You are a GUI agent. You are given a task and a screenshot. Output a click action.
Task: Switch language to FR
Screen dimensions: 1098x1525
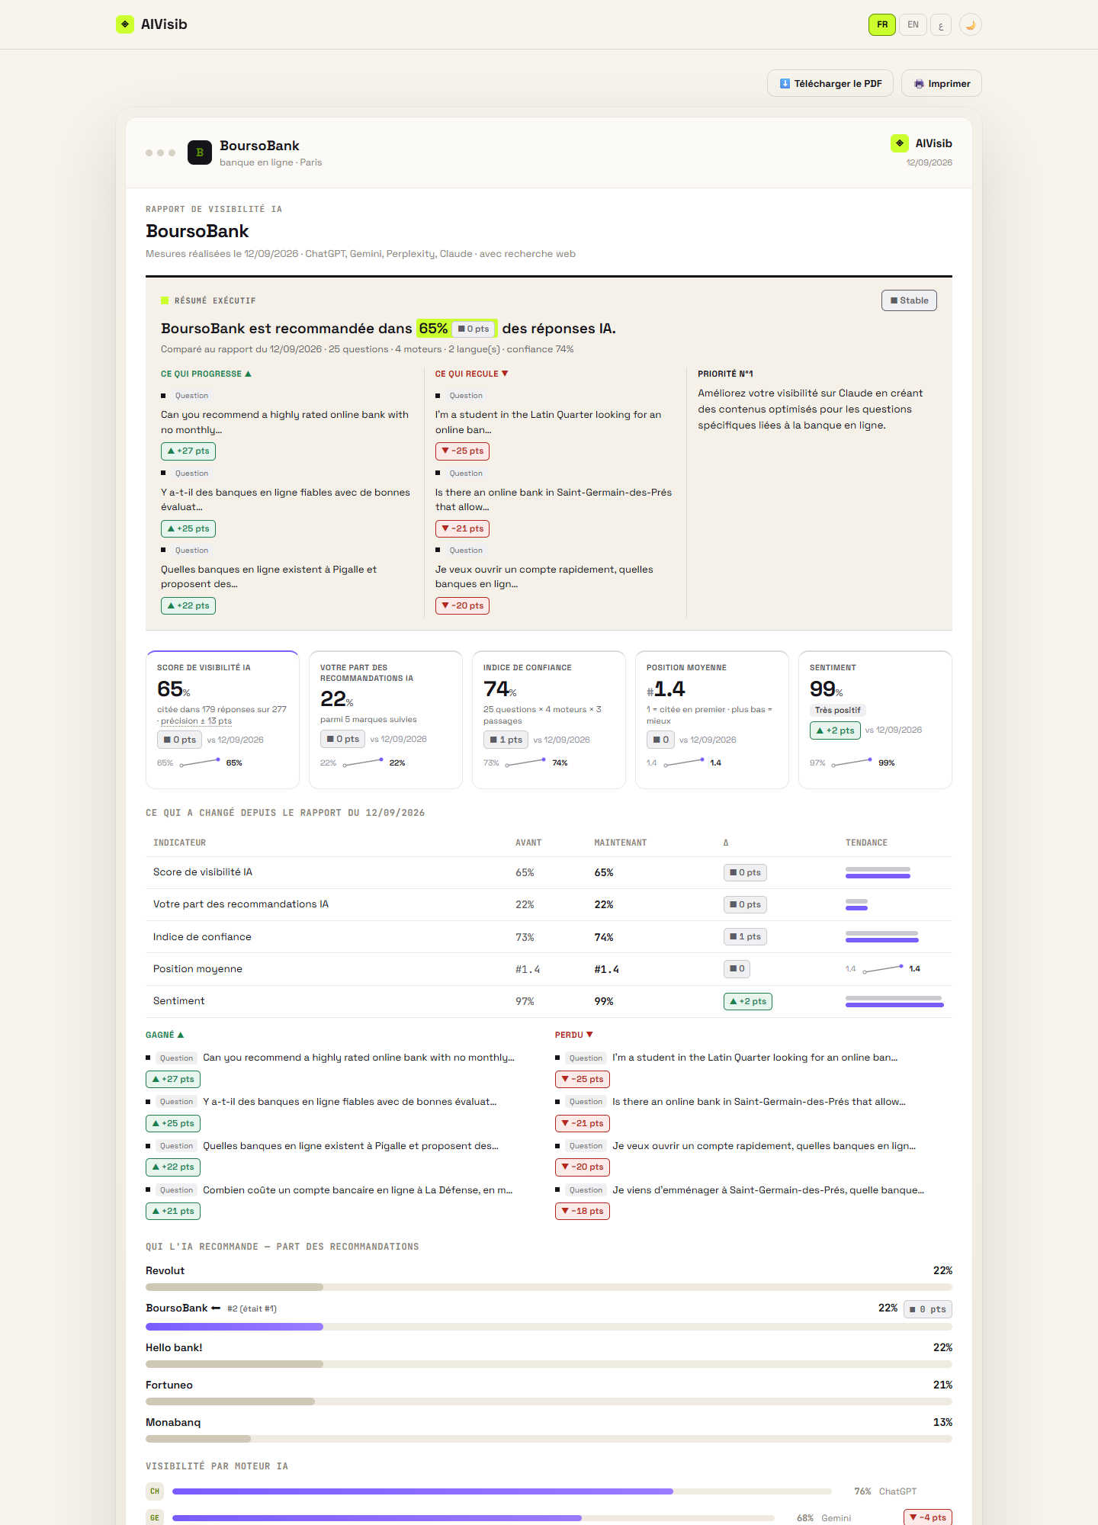(x=882, y=24)
